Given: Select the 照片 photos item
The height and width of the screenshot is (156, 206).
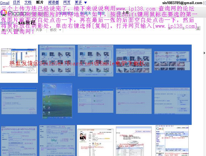Looking at the screenshot, I should coord(40,2).
